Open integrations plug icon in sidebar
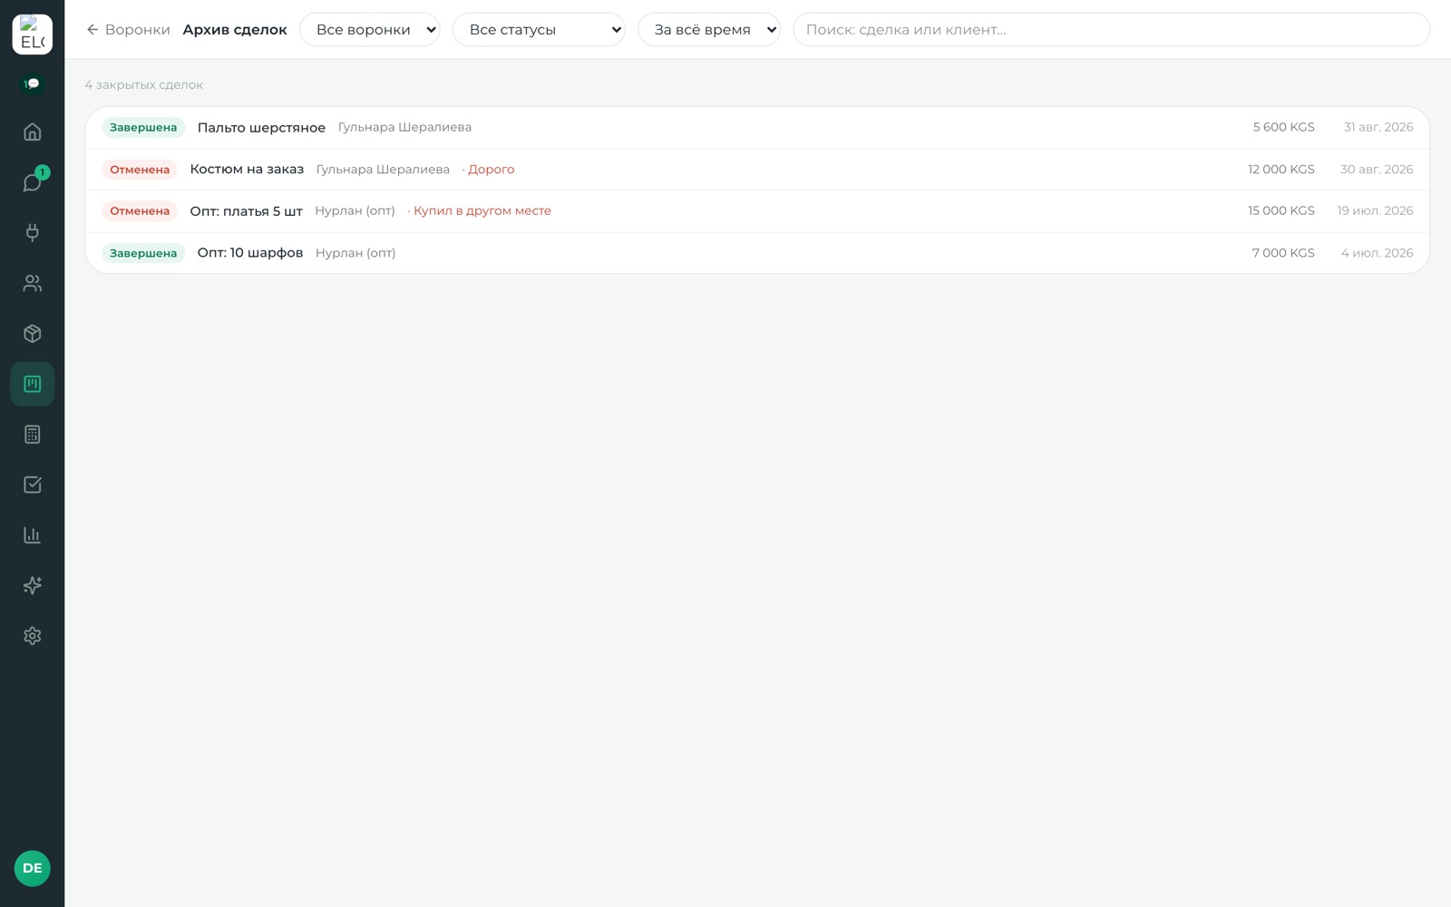 [x=33, y=233]
